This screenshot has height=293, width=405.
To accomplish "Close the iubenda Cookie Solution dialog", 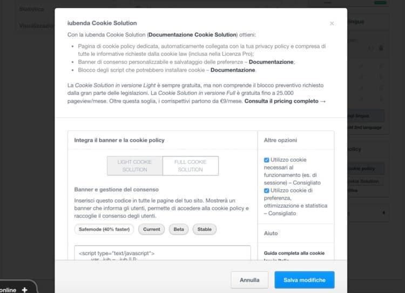I will [x=332, y=24].
